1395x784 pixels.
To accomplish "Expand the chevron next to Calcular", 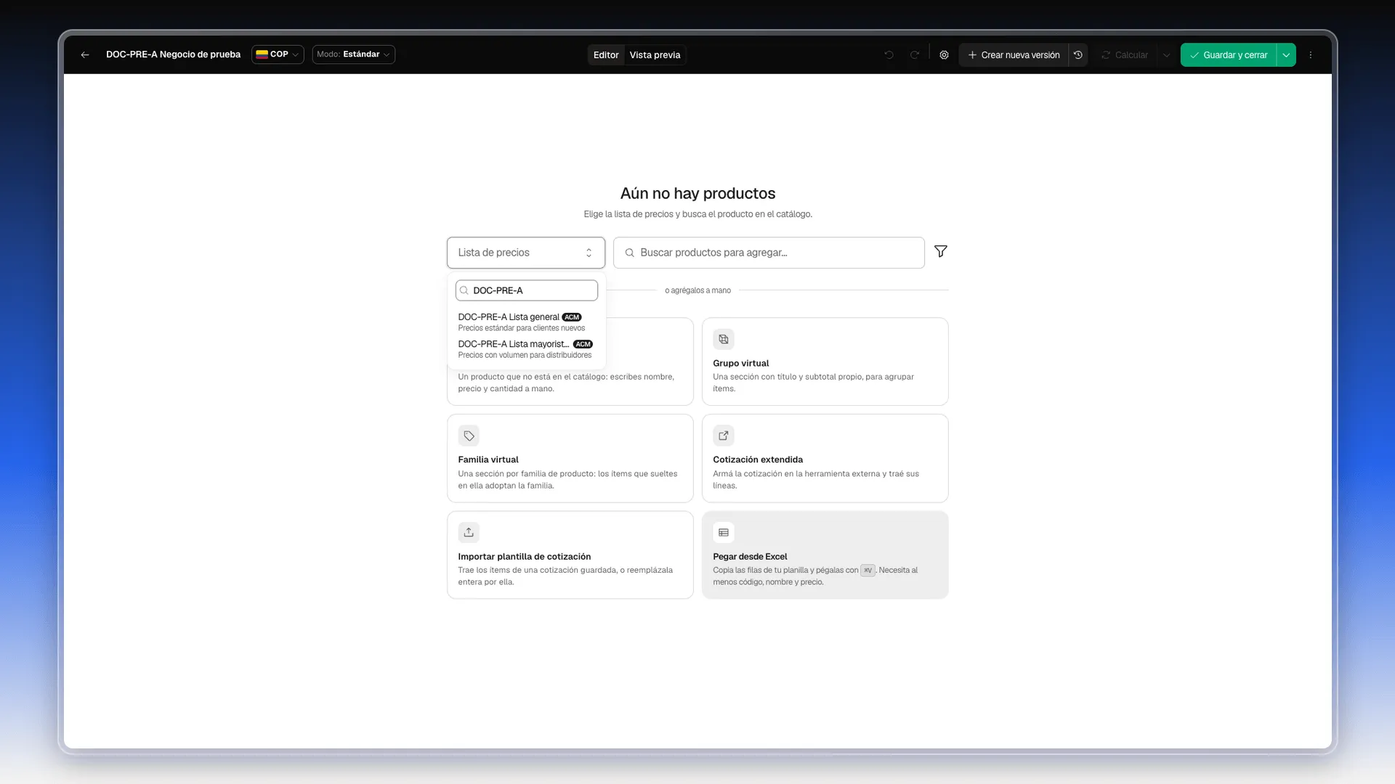I will [1166, 55].
